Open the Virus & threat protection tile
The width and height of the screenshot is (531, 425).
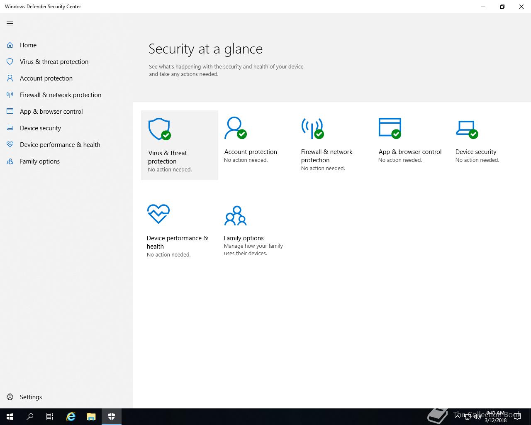tap(180, 145)
